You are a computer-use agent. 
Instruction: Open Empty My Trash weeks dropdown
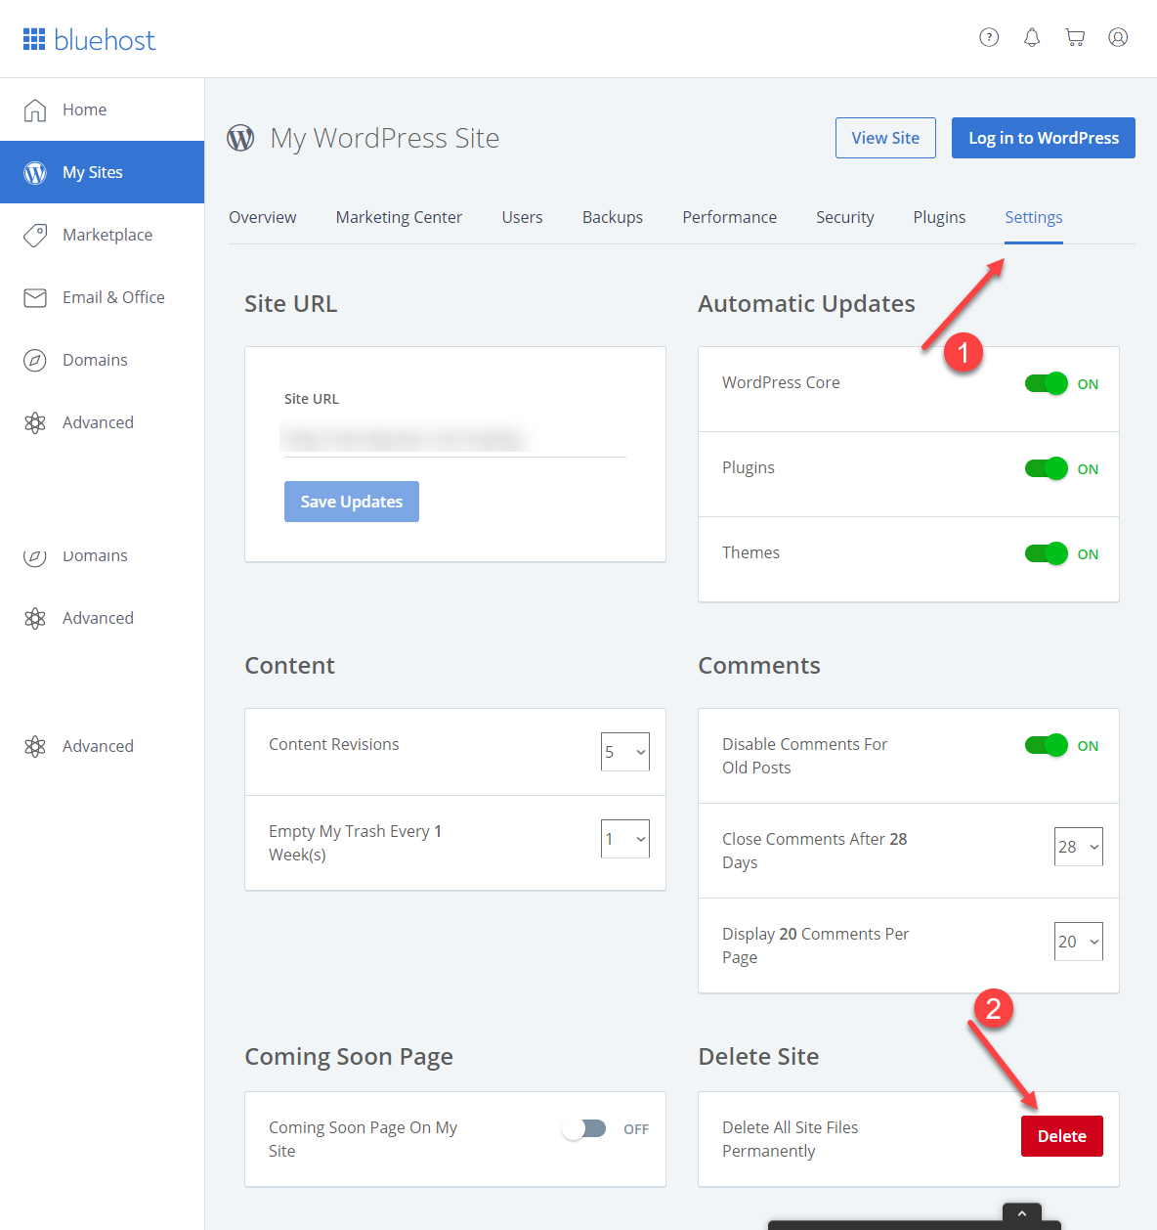(625, 839)
